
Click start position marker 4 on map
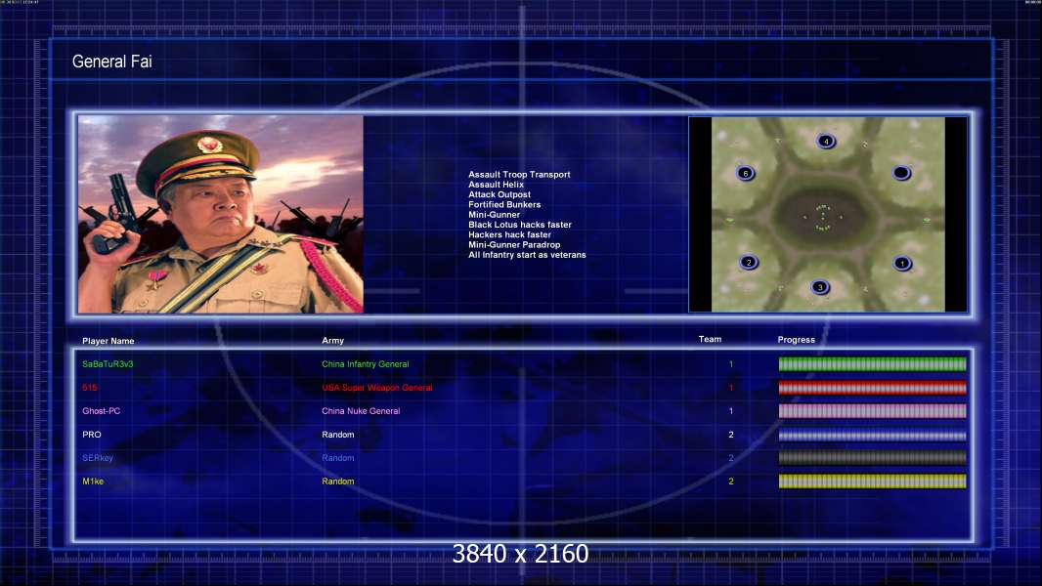(x=826, y=142)
